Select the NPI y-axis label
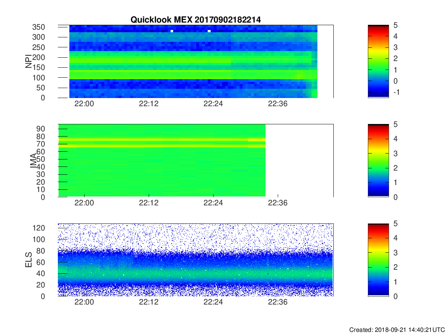Image resolution: width=445 pixels, height=333 pixels. tap(29, 61)
